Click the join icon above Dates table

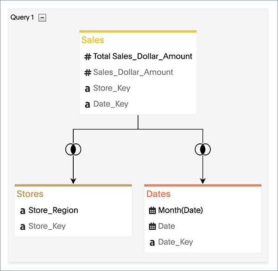[202, 149]
